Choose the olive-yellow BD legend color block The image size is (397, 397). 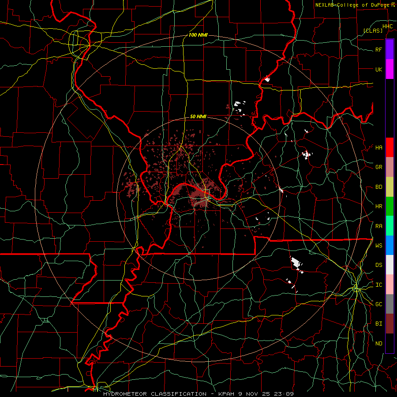tap(390, 187)
